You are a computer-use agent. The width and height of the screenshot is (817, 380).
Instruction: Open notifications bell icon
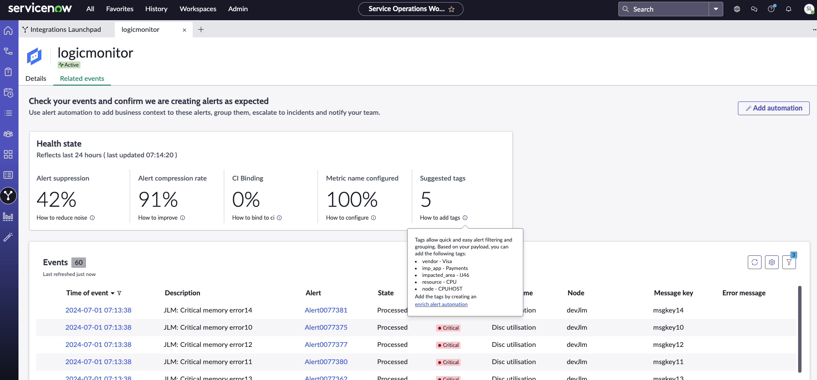[x=789, y=9]
